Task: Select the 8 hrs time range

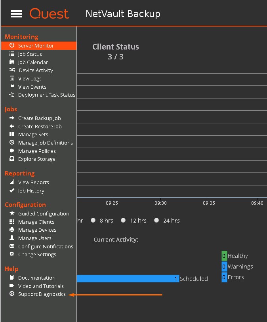Action: [93, 221]
